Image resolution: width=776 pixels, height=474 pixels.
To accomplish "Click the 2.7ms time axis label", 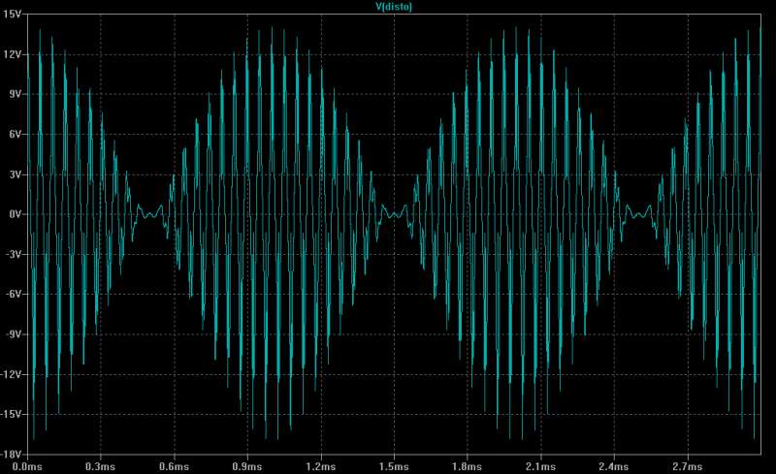I will coord(688,466).
